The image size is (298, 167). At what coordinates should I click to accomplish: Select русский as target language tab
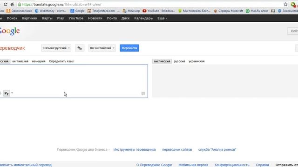(x=179, y=61)
